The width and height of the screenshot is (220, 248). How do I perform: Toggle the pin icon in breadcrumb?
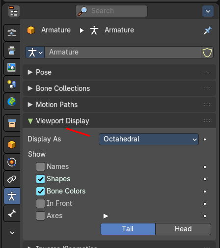(208, 30)
